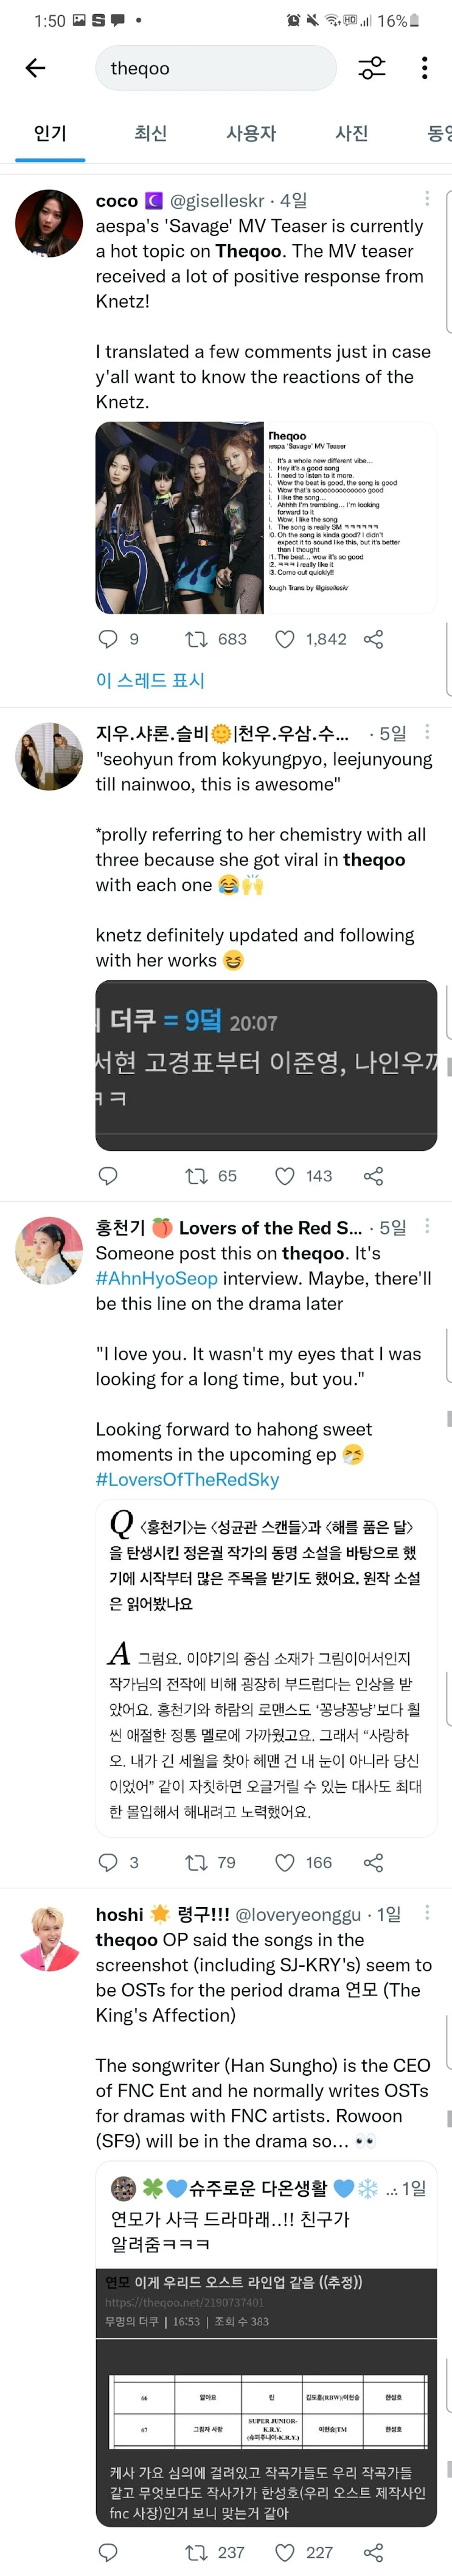This screenshot has width=452, height=2576.
Task: Open more options on coco's tweet
Action: 427,199
